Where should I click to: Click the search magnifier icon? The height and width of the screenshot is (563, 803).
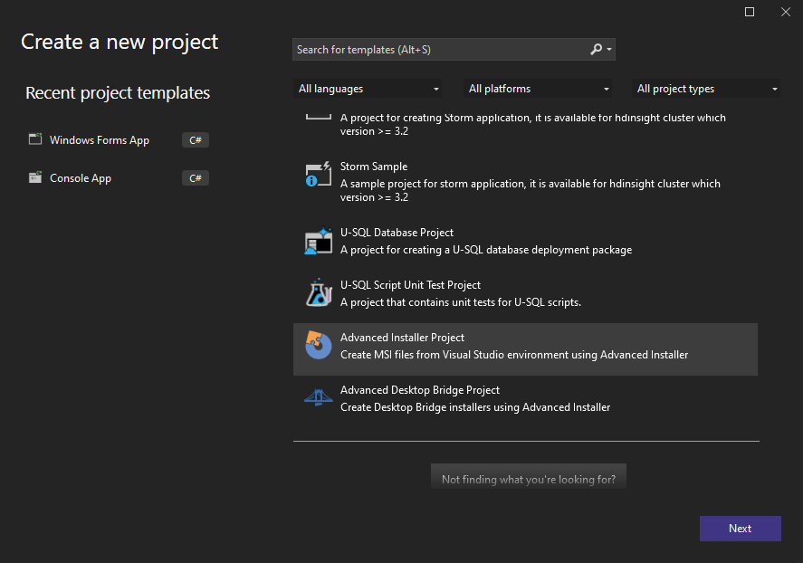click(x=594, y=50)
